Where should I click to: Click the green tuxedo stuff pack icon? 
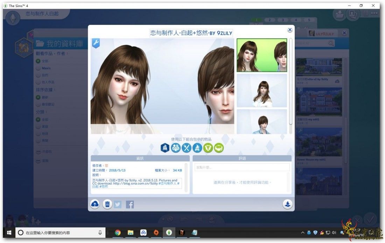(x=208, y=148)
